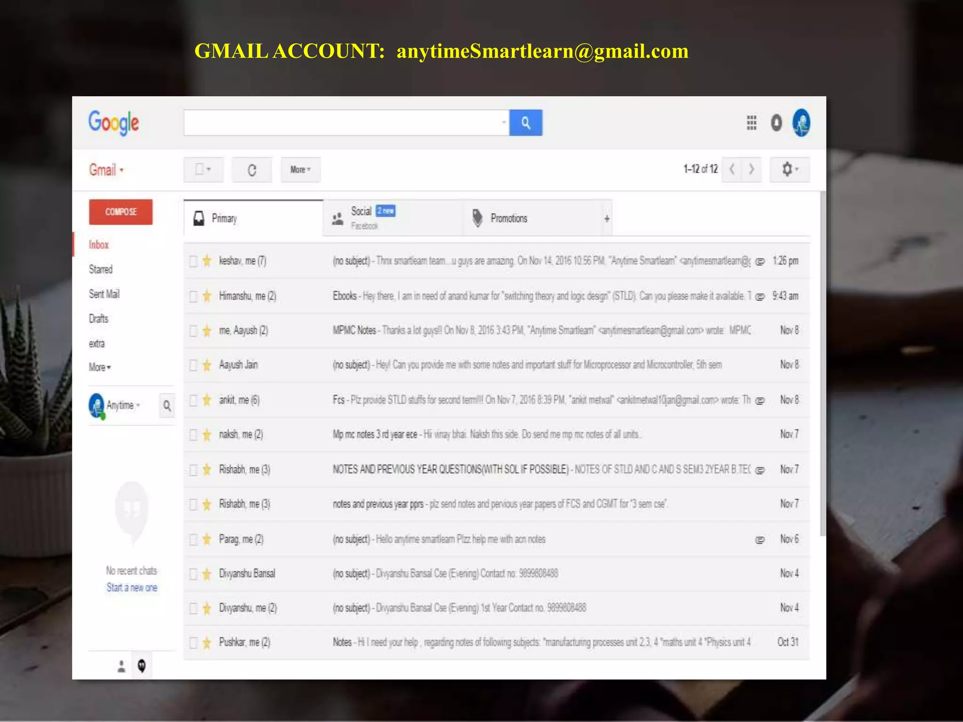The width and height of the screenshot is (963, 722).
Task: Star the Pushkar Notes email
Action: (207, 642)
